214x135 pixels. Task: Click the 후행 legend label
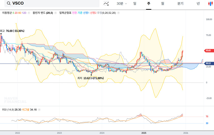coord(99,13)
